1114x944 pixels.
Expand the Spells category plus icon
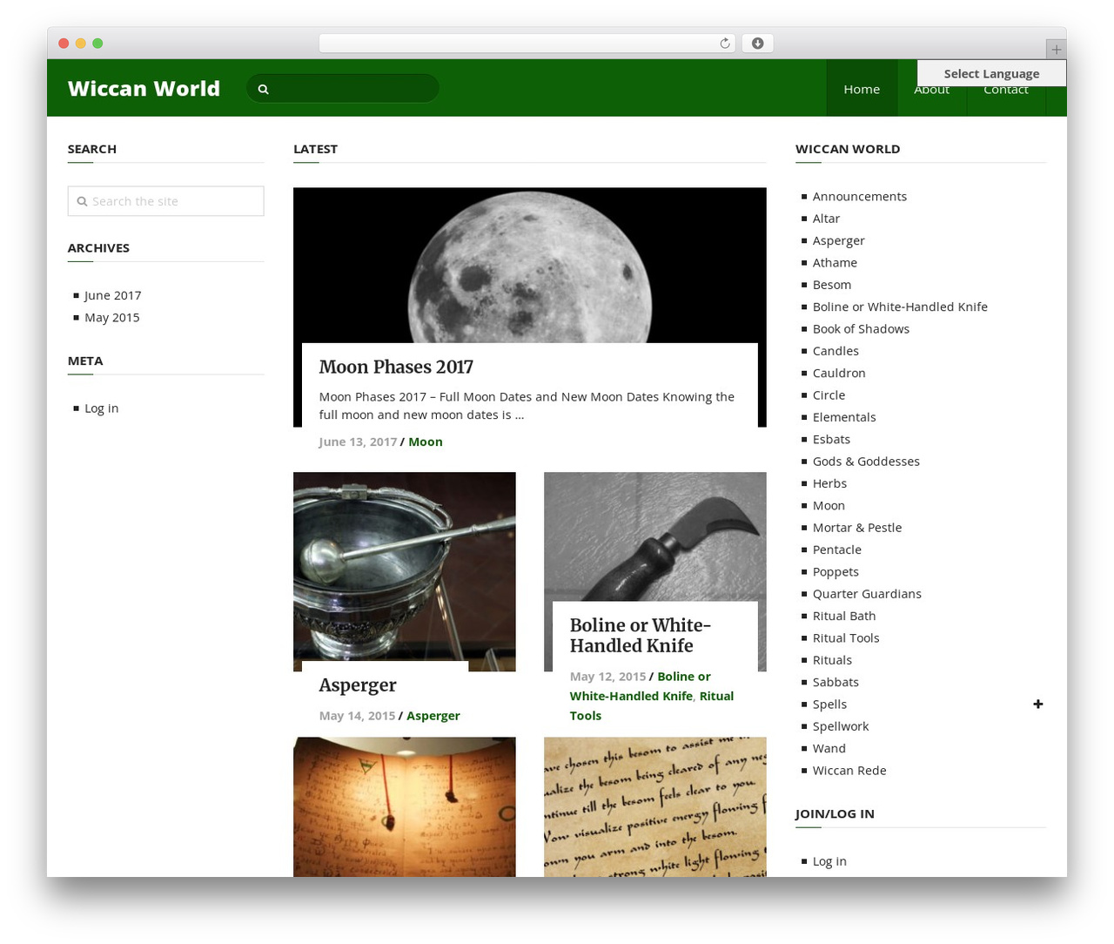click(1037, 704)
